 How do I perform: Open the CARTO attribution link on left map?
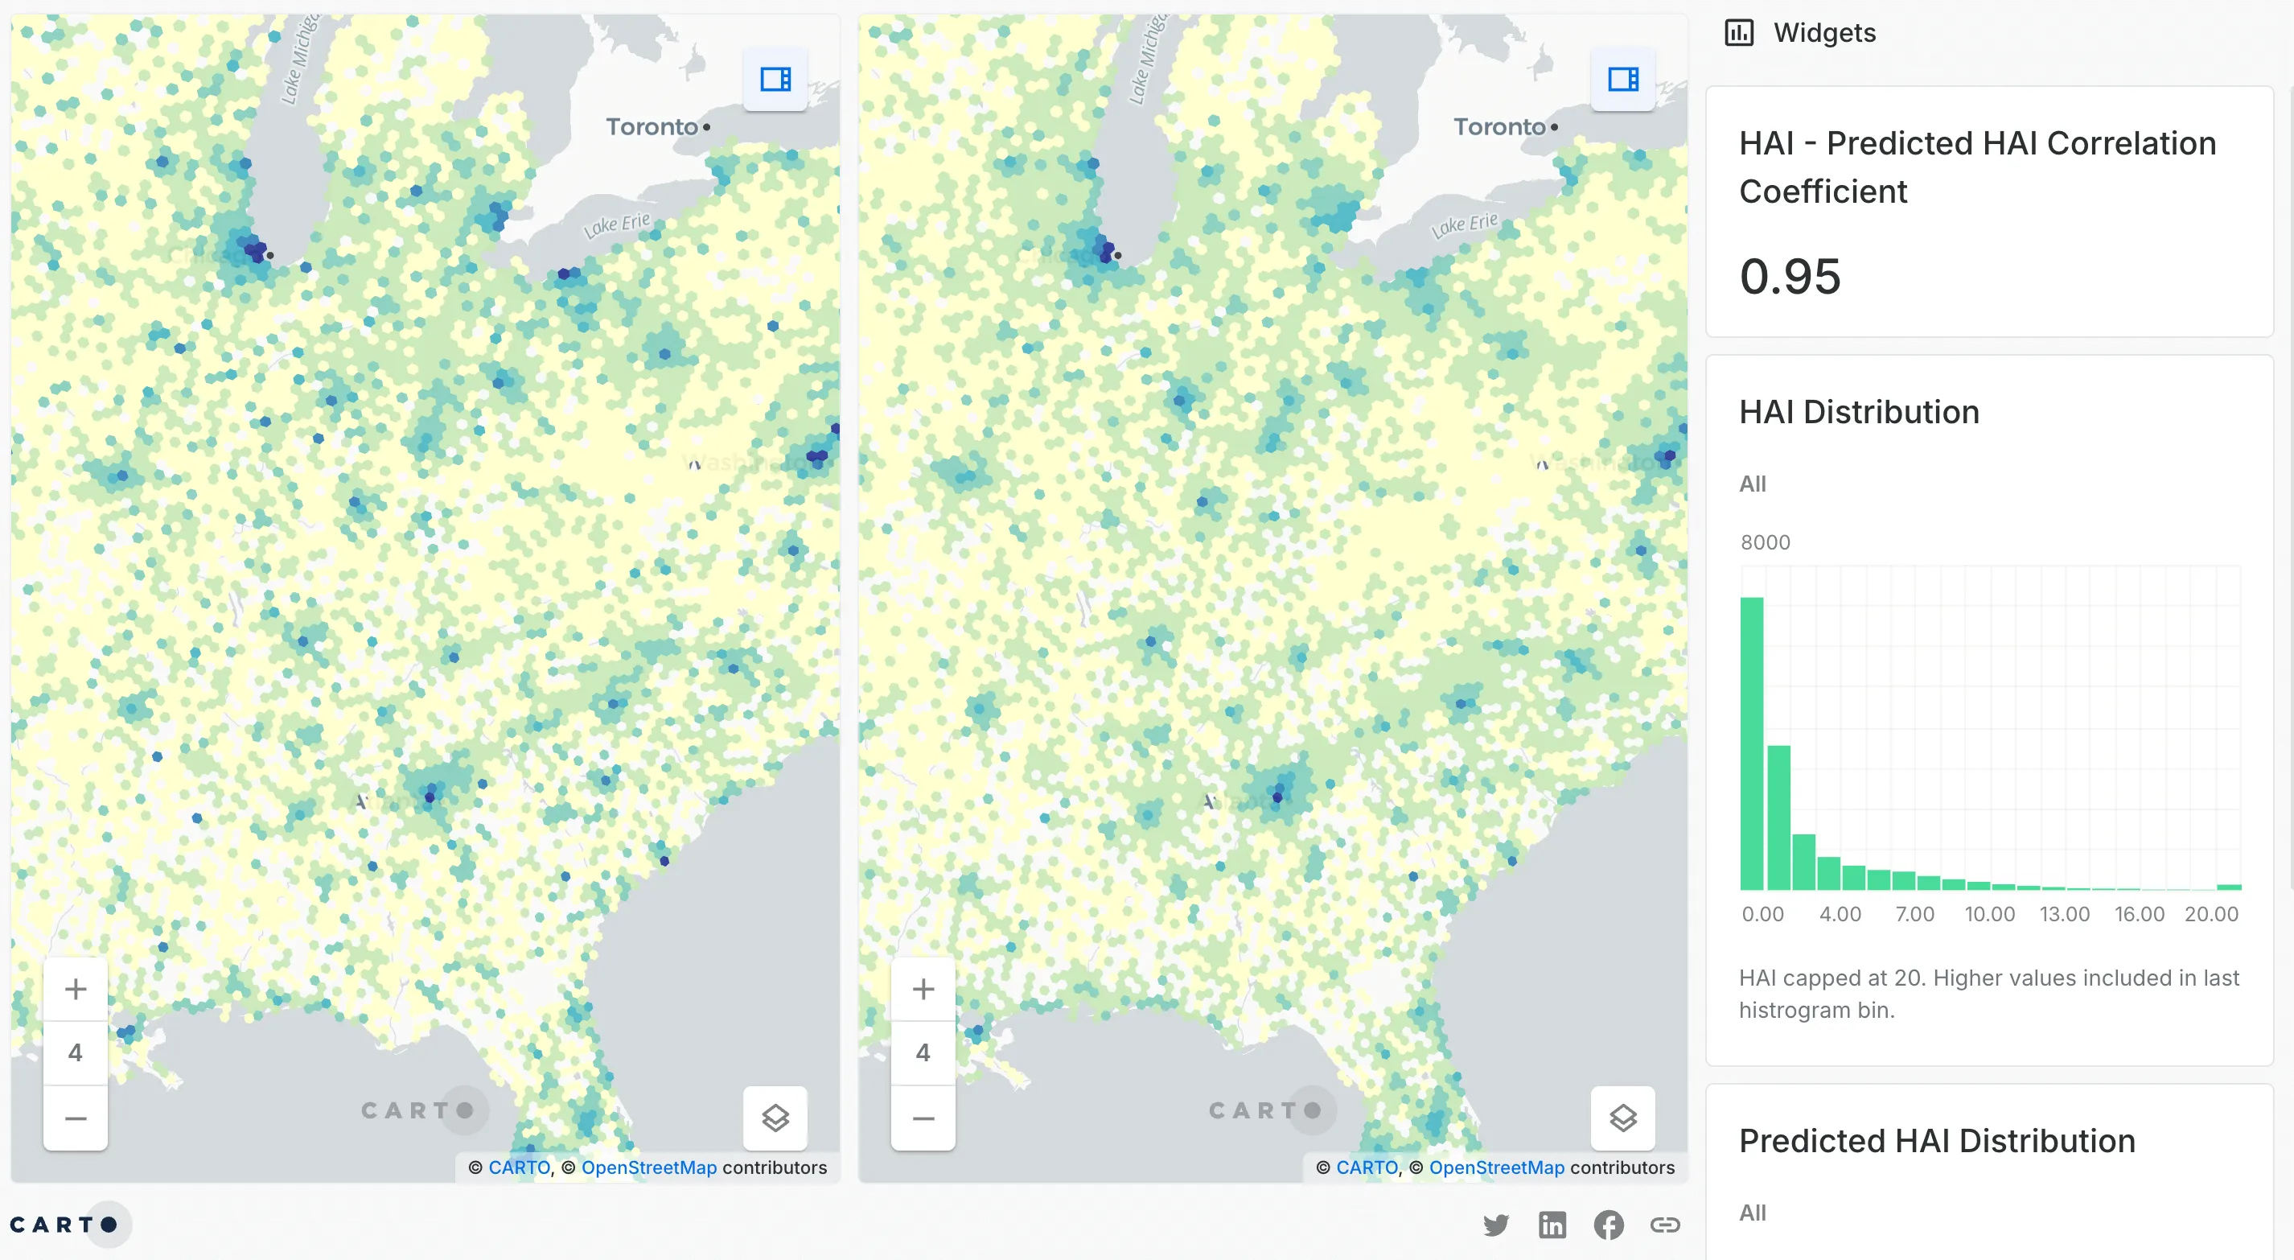(x=519, y=1167)
